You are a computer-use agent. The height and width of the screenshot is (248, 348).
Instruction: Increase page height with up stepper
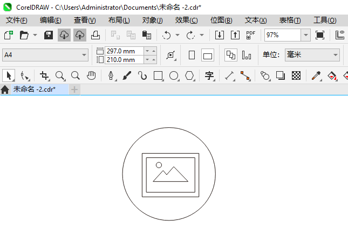point(154,60)
